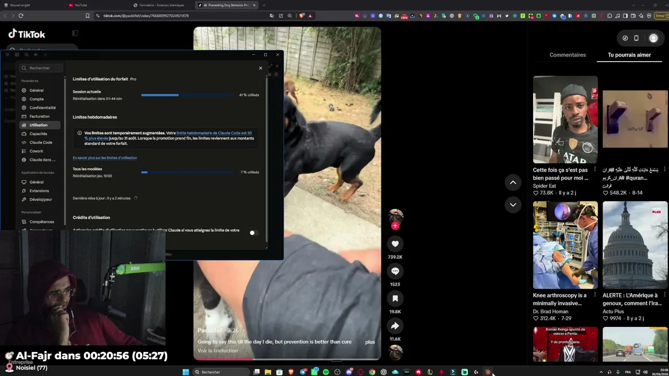The height and width of the screenshot is (376, 669).
Task: Open the TikTok video comments icon
Action: (x=395, y=271)
